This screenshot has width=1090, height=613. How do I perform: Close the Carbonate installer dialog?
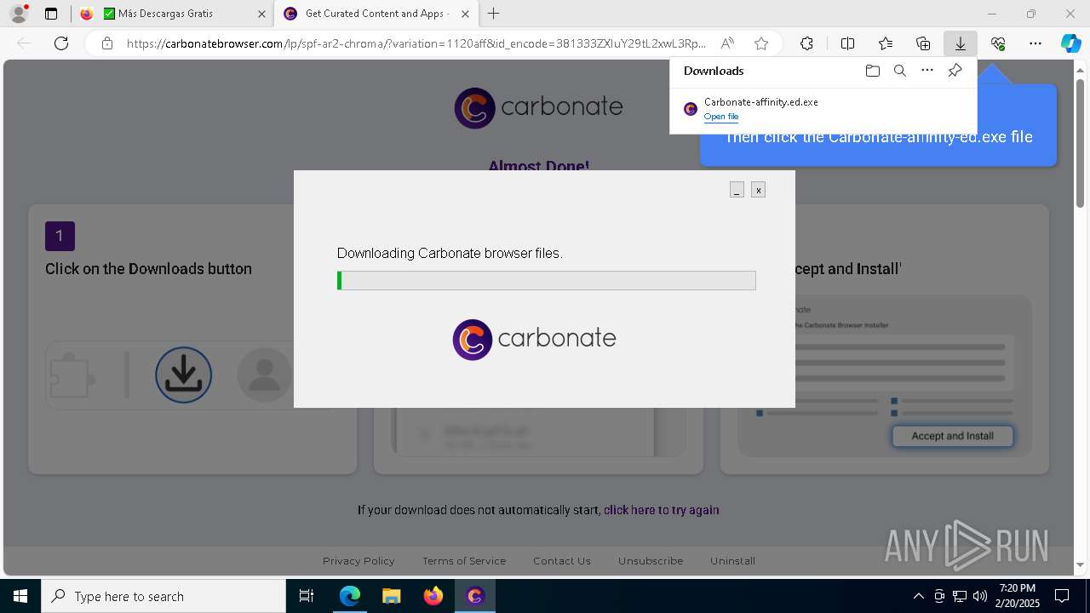click(758, 190)
